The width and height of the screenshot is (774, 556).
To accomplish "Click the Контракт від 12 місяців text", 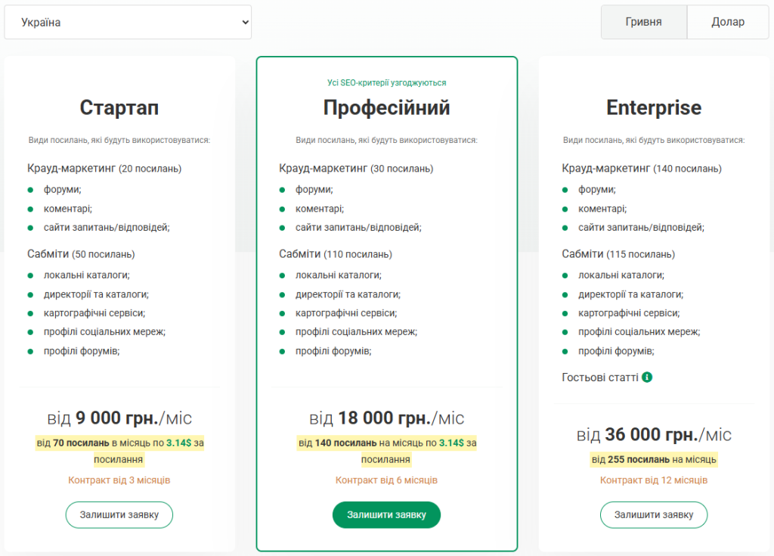I will [x=654, y=480].
